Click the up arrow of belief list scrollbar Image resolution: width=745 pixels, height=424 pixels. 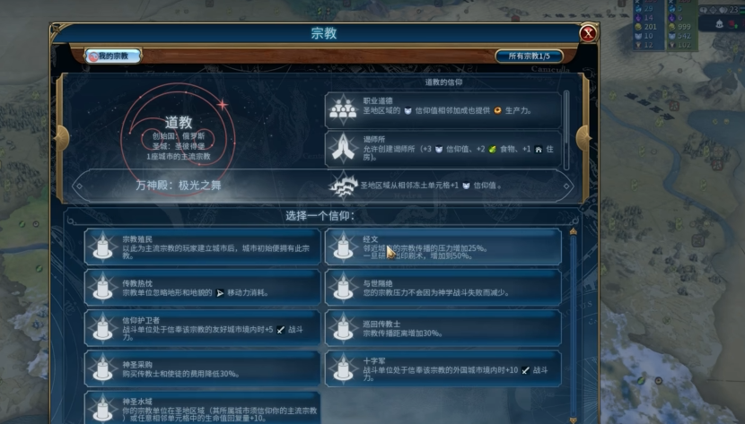[573, 231]
